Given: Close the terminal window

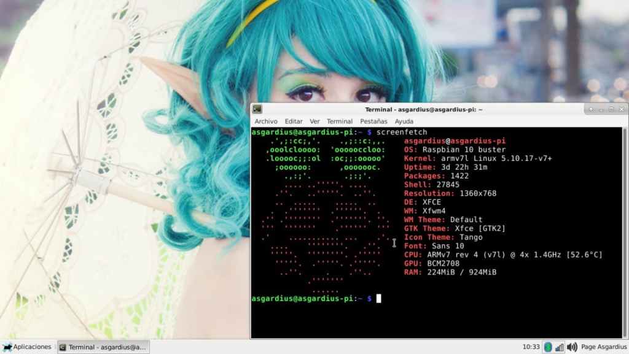Looking at the screenshot, I should 621,109.
